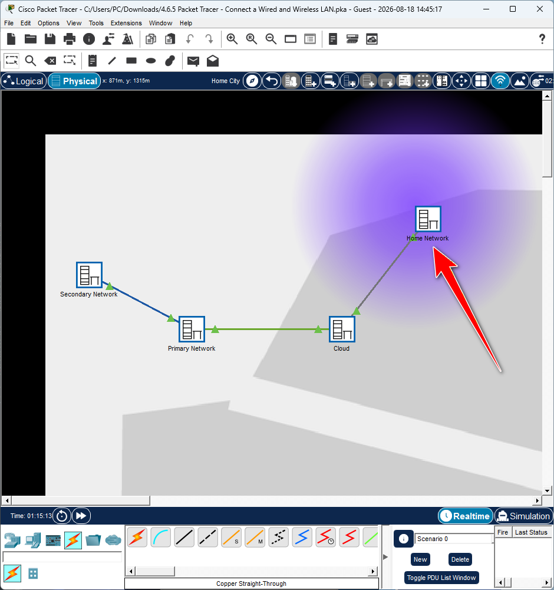
Task: Place a note with Note tool
Action: tap(92, 61)
